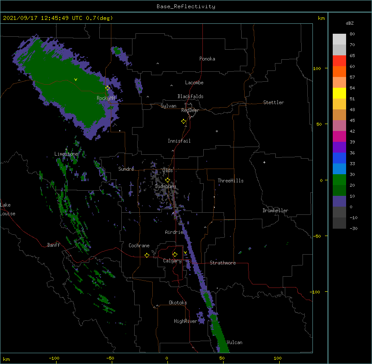Click the RockyMH label
The width and height of the screenshot is (372, 364).
click(106, 98)
